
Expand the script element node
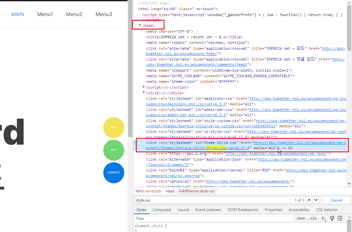144,87
